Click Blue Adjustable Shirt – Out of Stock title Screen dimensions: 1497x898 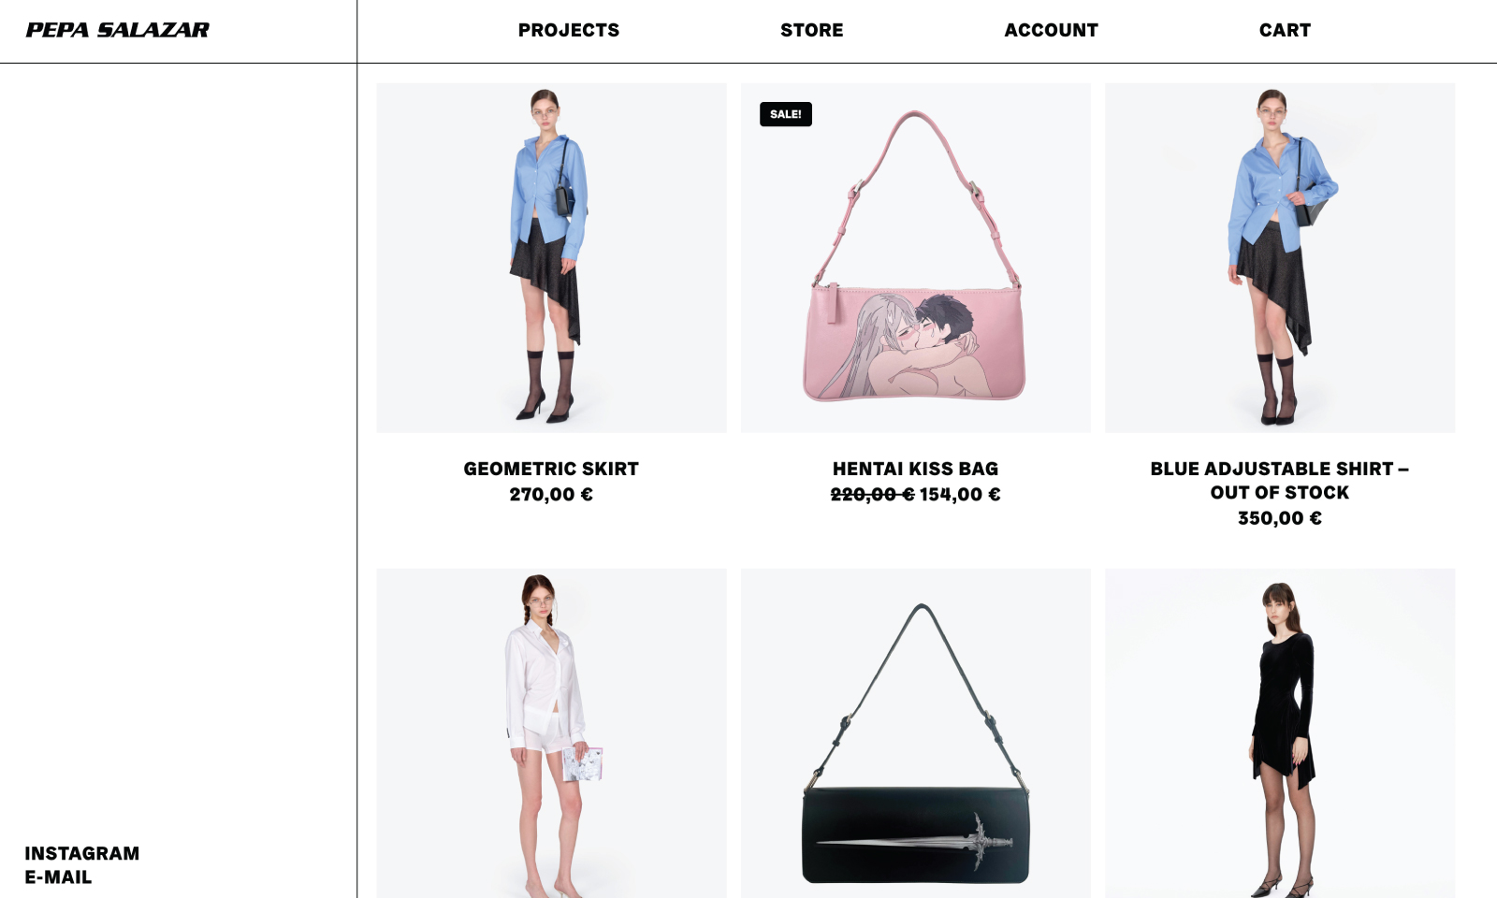[x=1280, y=481]
